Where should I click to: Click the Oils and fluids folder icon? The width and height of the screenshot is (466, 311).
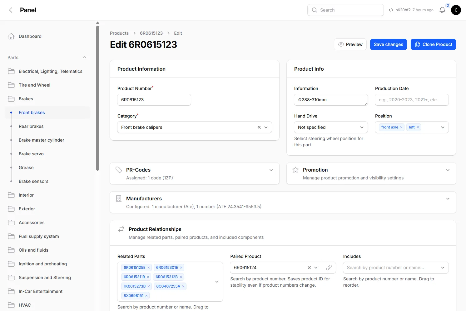pos(11,250)
